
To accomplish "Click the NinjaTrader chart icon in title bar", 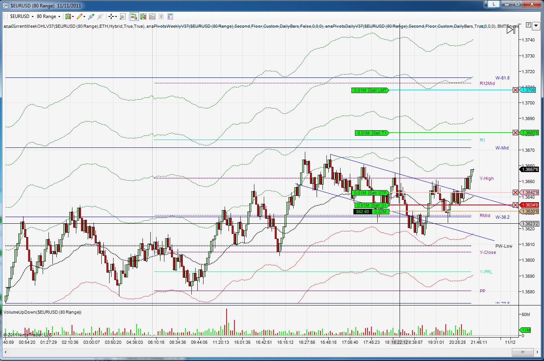I will coord(5,6).
